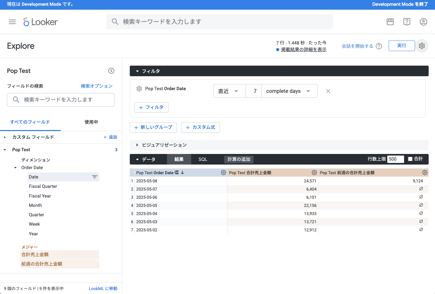This screenshot has width=435, height=294.
Task: Enable the 合計 totals checkbox
Action: tap(410, 159)
